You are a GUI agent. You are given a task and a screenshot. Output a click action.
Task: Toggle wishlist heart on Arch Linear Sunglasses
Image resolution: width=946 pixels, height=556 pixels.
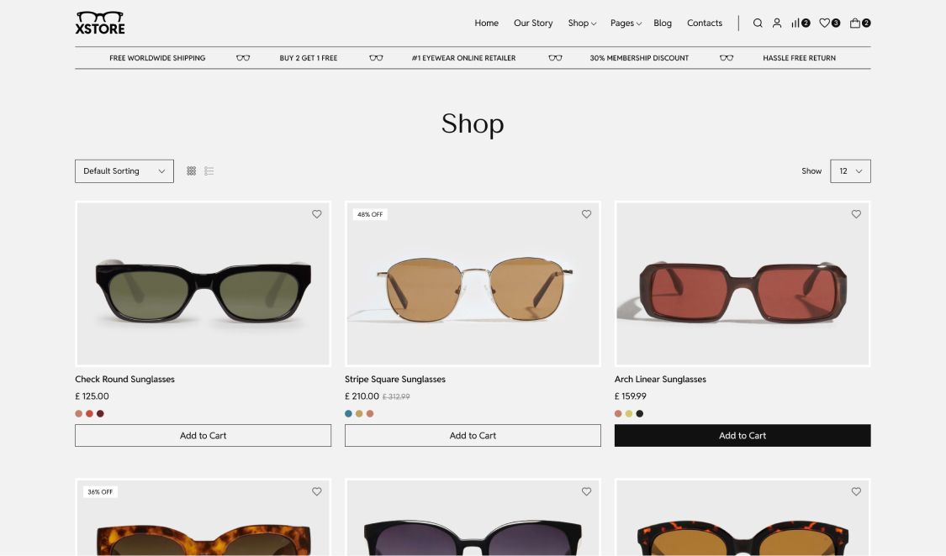tap(856, 214)
